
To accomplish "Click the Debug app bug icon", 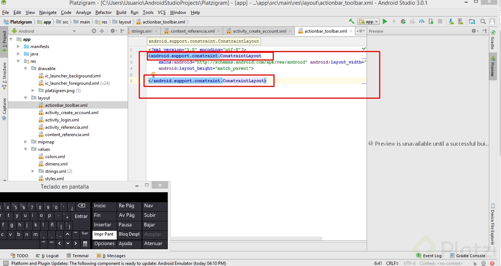I will coord(403,22).
